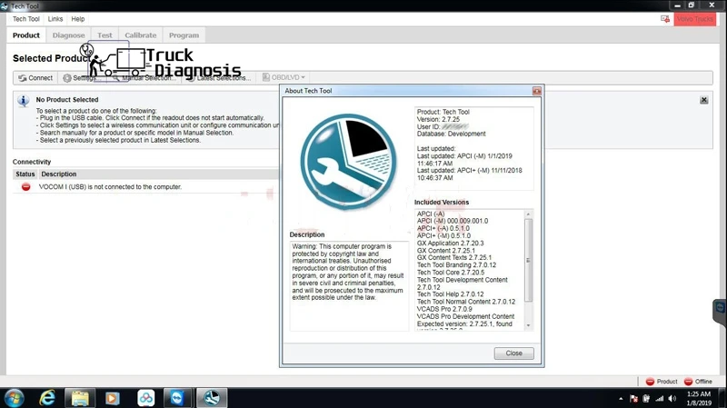Image resolution: width=727 pixels, height=408 pixels.
Task: Click the Included Versions scrollbar thumb
Action: click(x=528, y=260)
